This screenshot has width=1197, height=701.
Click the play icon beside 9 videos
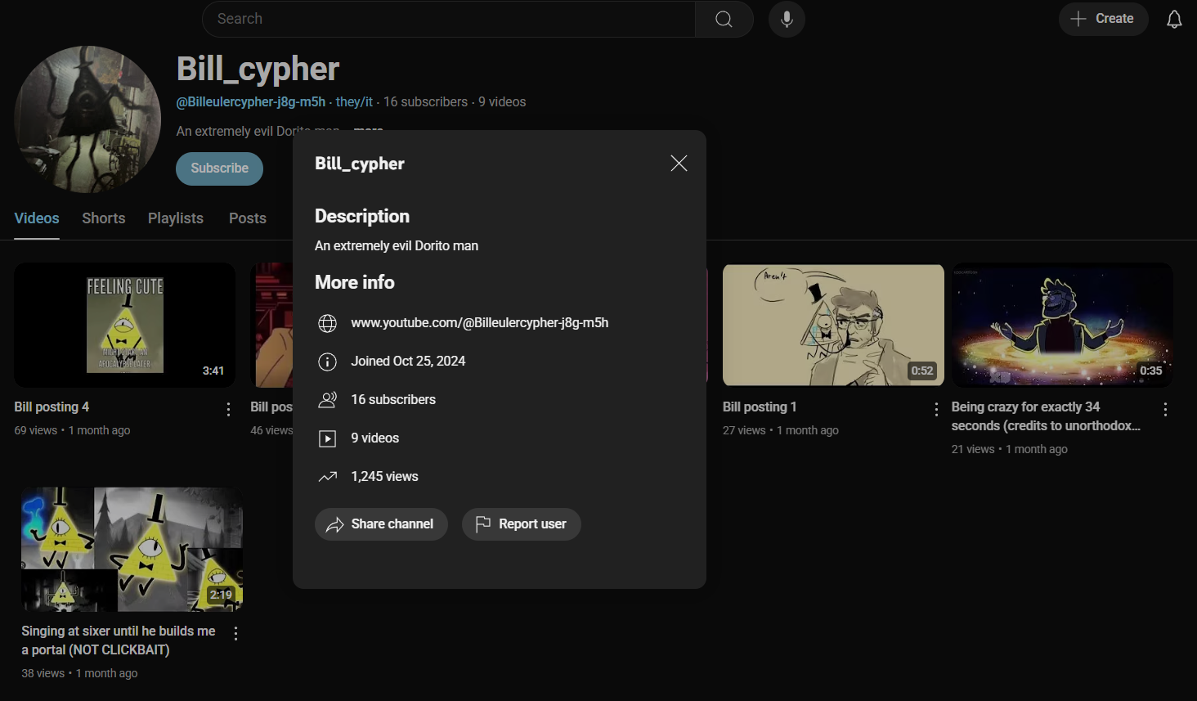click(327, 438)
